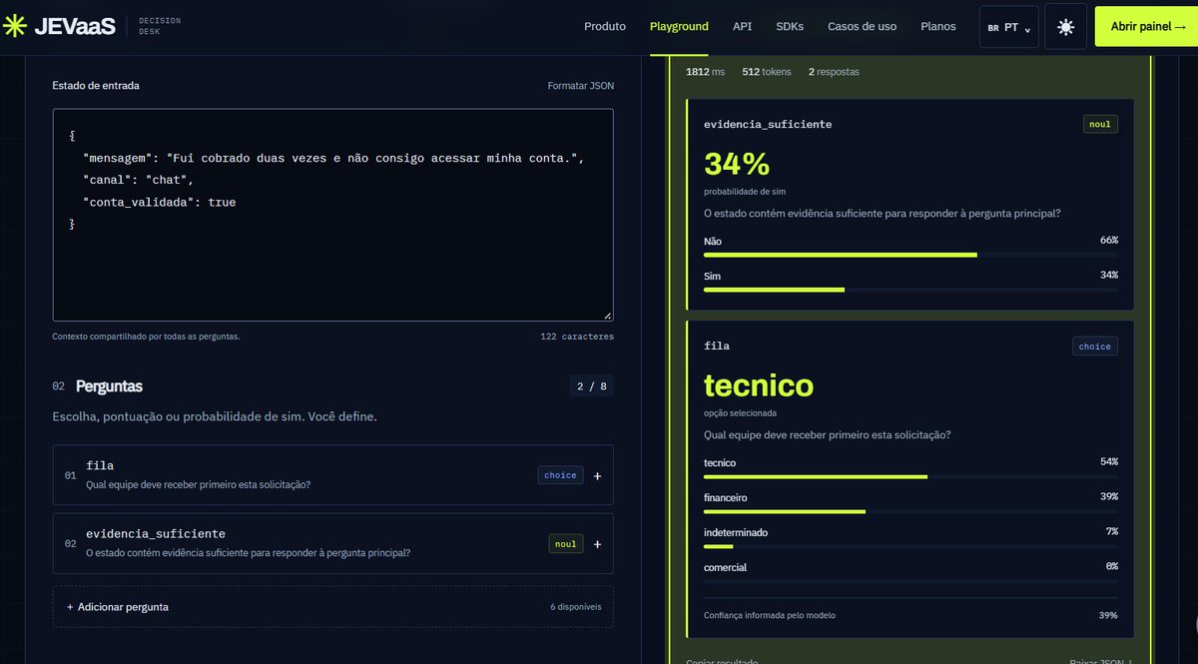
Task: Click the 512 tokens stat
Action: click(x=767, y=72)
